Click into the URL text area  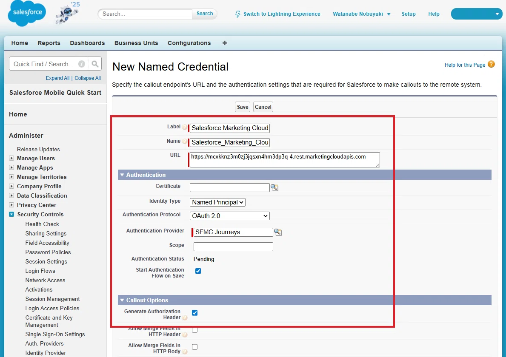click(285, 160)
